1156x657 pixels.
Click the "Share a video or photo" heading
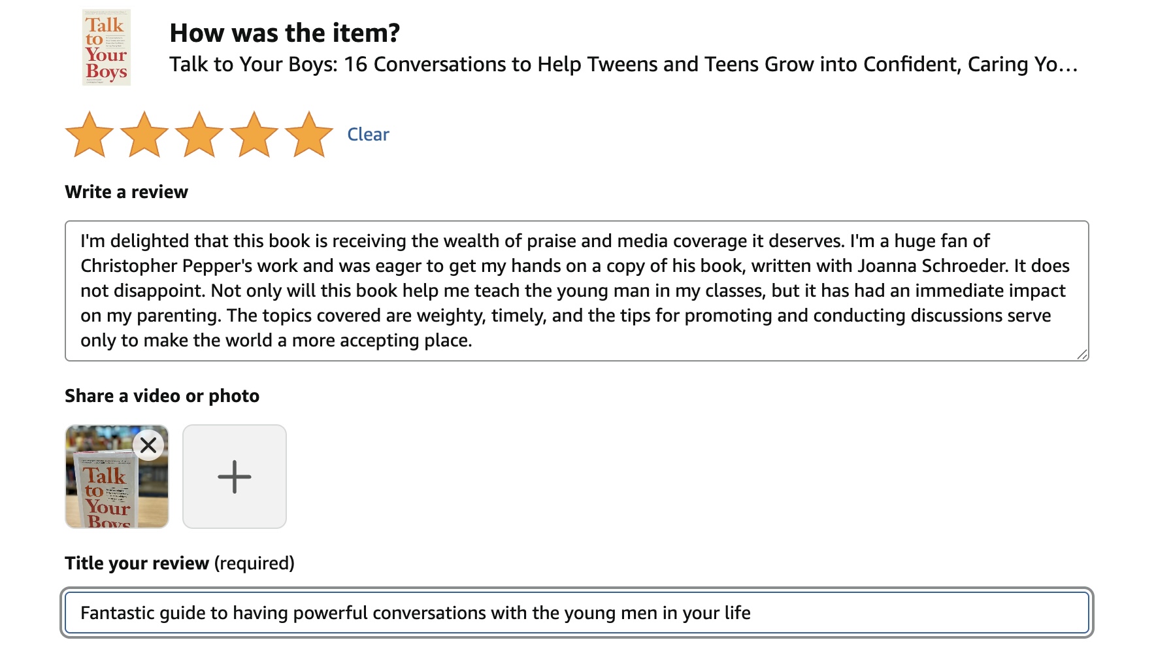tap(162, 396)
